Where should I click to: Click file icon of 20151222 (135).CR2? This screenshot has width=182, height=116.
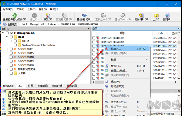[98, 42]
